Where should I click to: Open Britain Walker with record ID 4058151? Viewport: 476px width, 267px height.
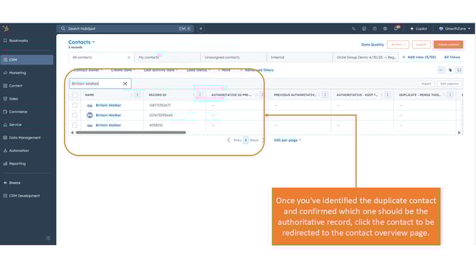(x=108, y=125)
